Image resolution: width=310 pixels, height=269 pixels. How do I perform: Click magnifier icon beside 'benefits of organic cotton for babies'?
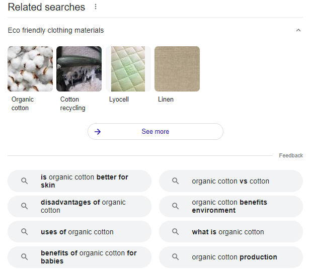click(24, 257)
